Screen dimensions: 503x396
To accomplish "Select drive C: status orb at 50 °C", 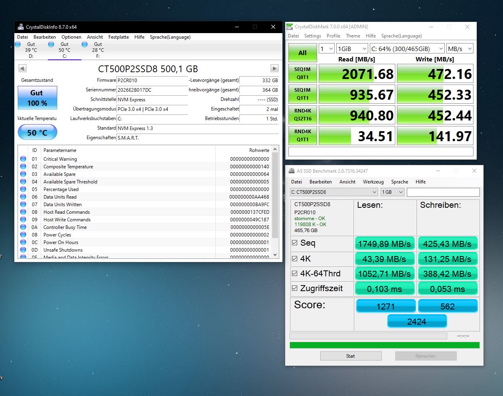I will (x=51, y=44).
